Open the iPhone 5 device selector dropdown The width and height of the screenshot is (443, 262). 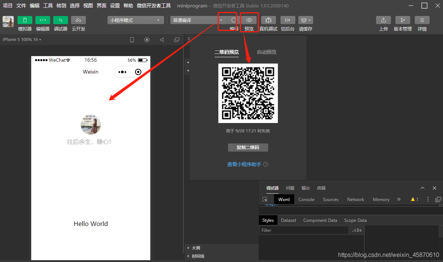(x=22, y=39)
